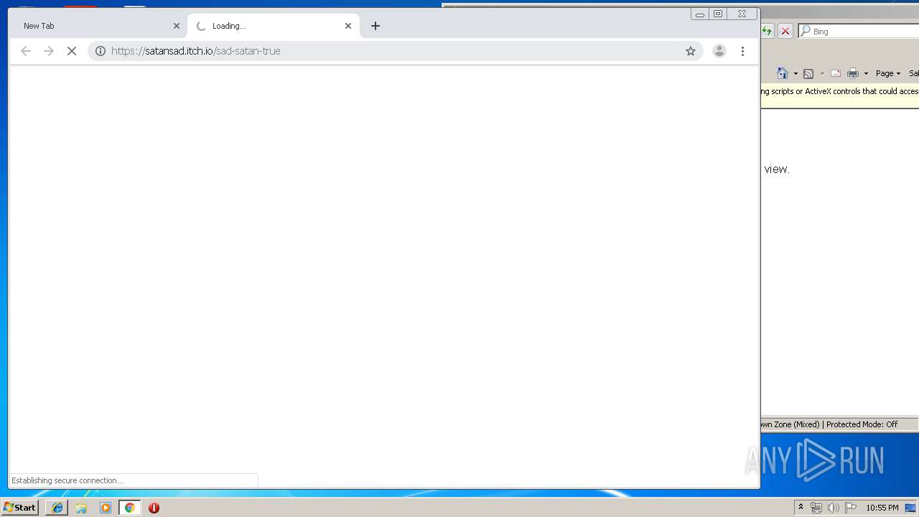Open Home page in Internet Explorer
This screenshot has height=517, width=919.
(783, 73)
